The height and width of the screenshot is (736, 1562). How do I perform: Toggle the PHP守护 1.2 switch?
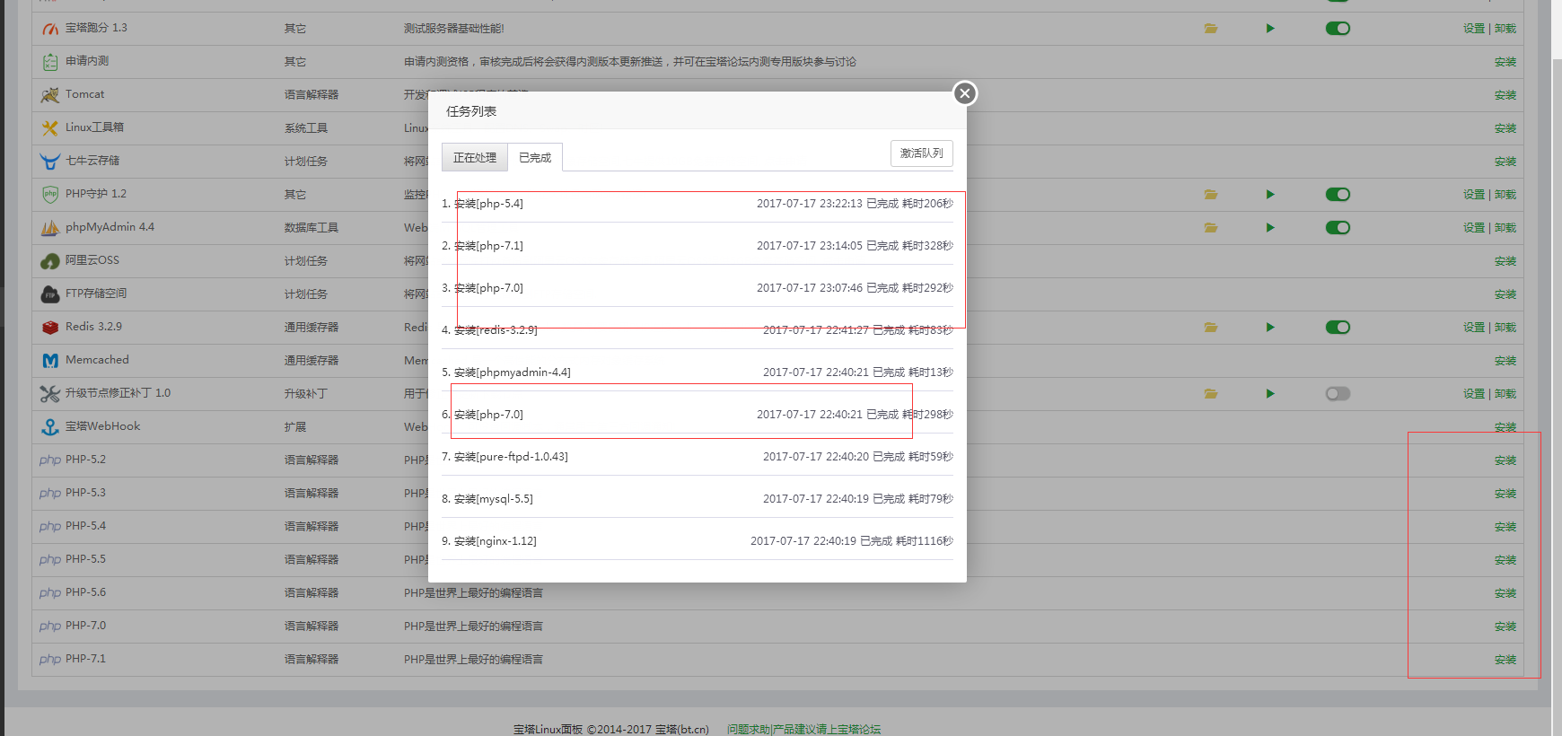1338,195
